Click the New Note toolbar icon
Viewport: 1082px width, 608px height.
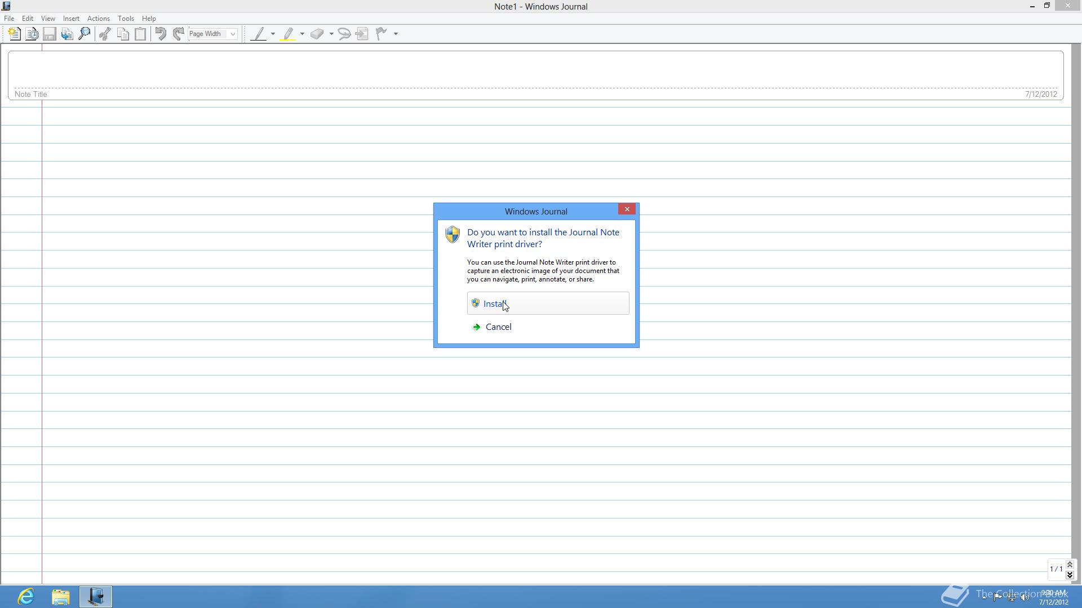pyautogui.click(x=14, y=34)
